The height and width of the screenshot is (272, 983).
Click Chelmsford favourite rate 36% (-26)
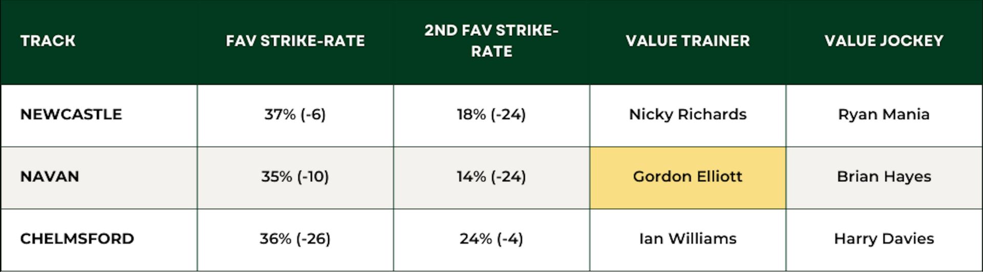click(x=295, y=240)
